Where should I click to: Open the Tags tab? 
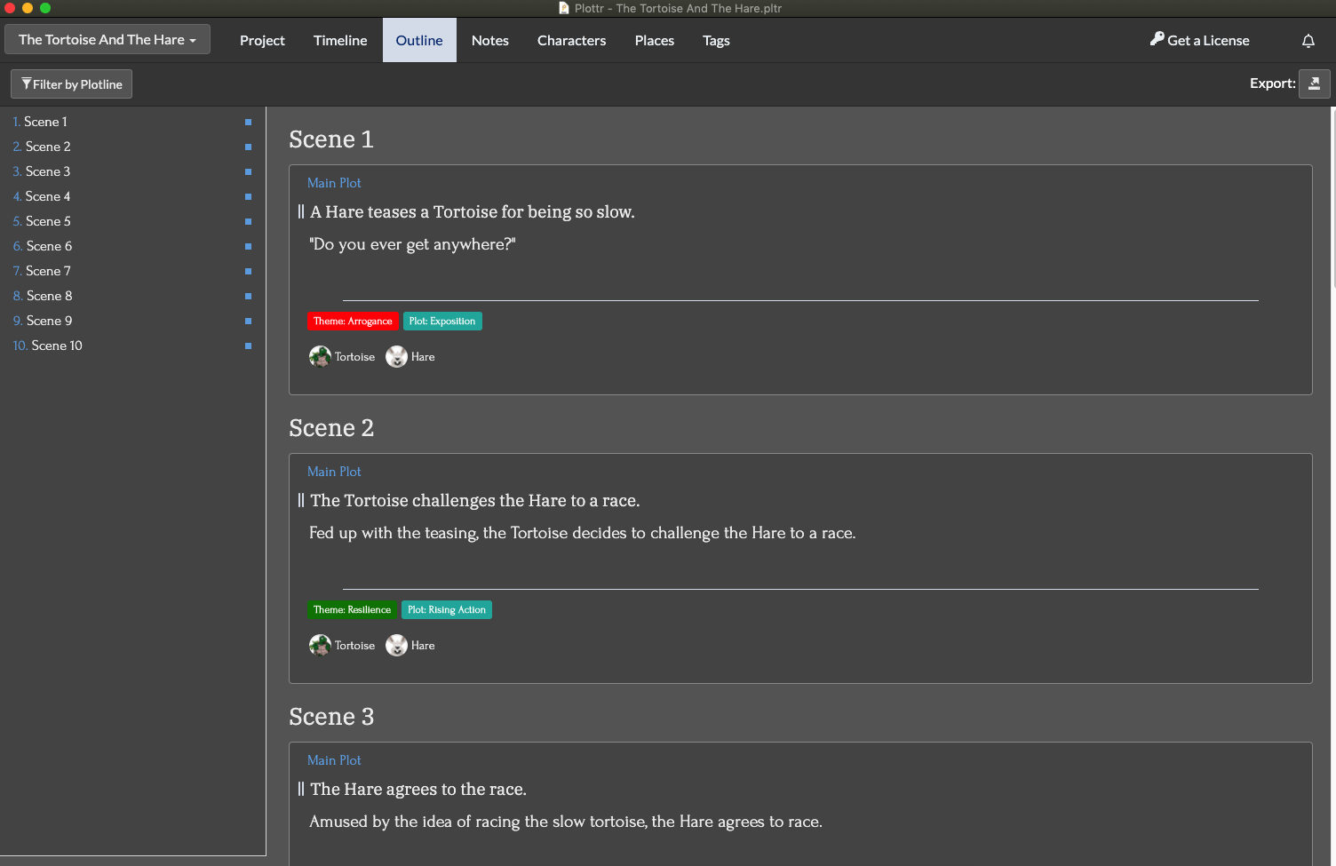(x=716, y=40)
